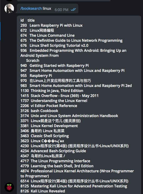This screenshot has width=143, height=194.
Task: Select row 8126 Kali Linux Revealed
Action: click(x=43, y=191)
